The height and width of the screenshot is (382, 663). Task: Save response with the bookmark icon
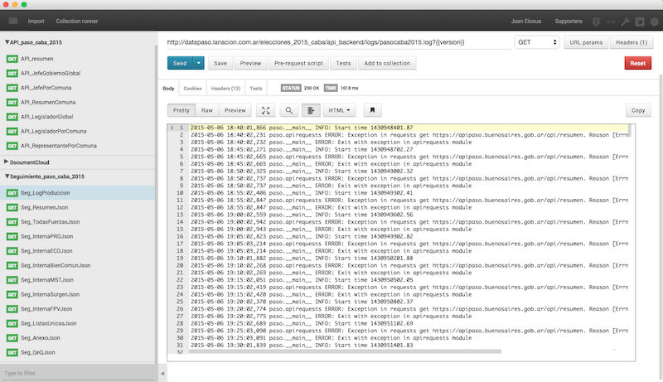point(372,110)
